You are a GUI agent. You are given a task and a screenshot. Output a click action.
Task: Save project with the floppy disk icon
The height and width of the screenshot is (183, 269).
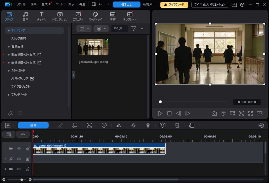click(94, 4)
